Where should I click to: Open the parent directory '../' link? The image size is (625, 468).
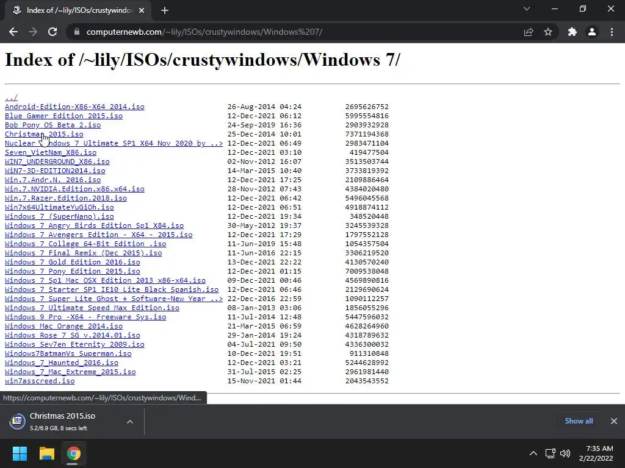(x=11, y=97)
